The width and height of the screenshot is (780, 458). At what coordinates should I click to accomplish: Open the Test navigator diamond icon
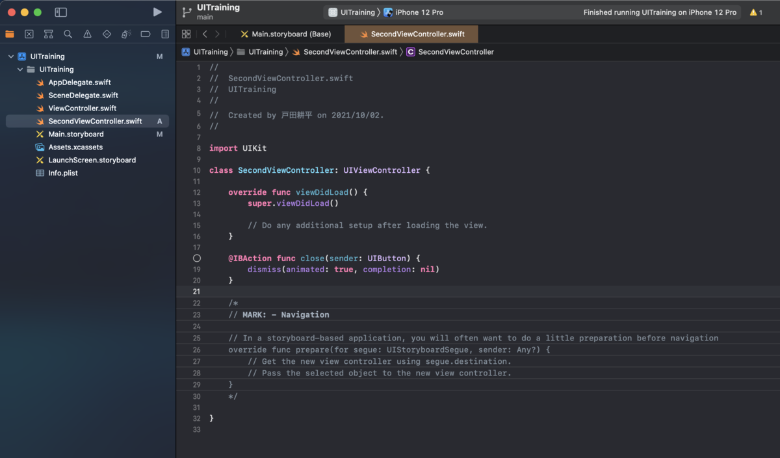pyautogui.click(x=107, y=34)
